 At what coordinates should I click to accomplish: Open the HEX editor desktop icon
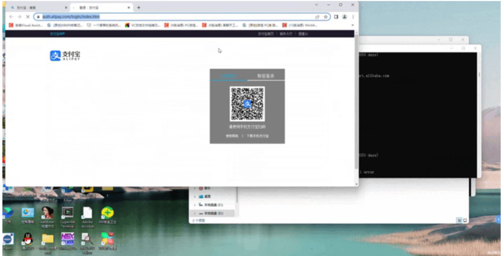click(67, 242)
